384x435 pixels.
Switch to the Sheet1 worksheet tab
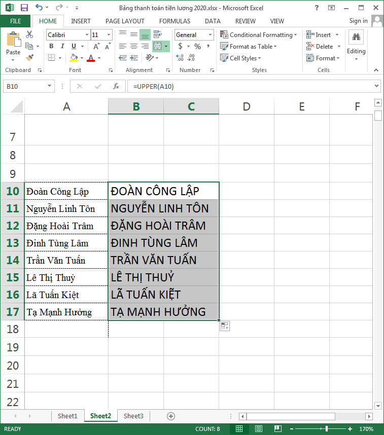[x=67, y=416]
